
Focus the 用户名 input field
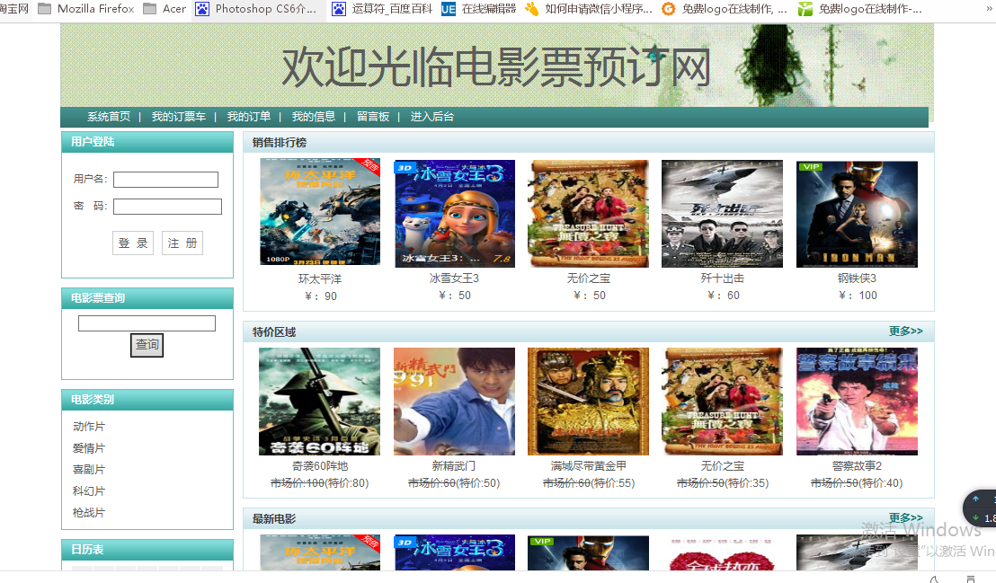coord(165,180)
